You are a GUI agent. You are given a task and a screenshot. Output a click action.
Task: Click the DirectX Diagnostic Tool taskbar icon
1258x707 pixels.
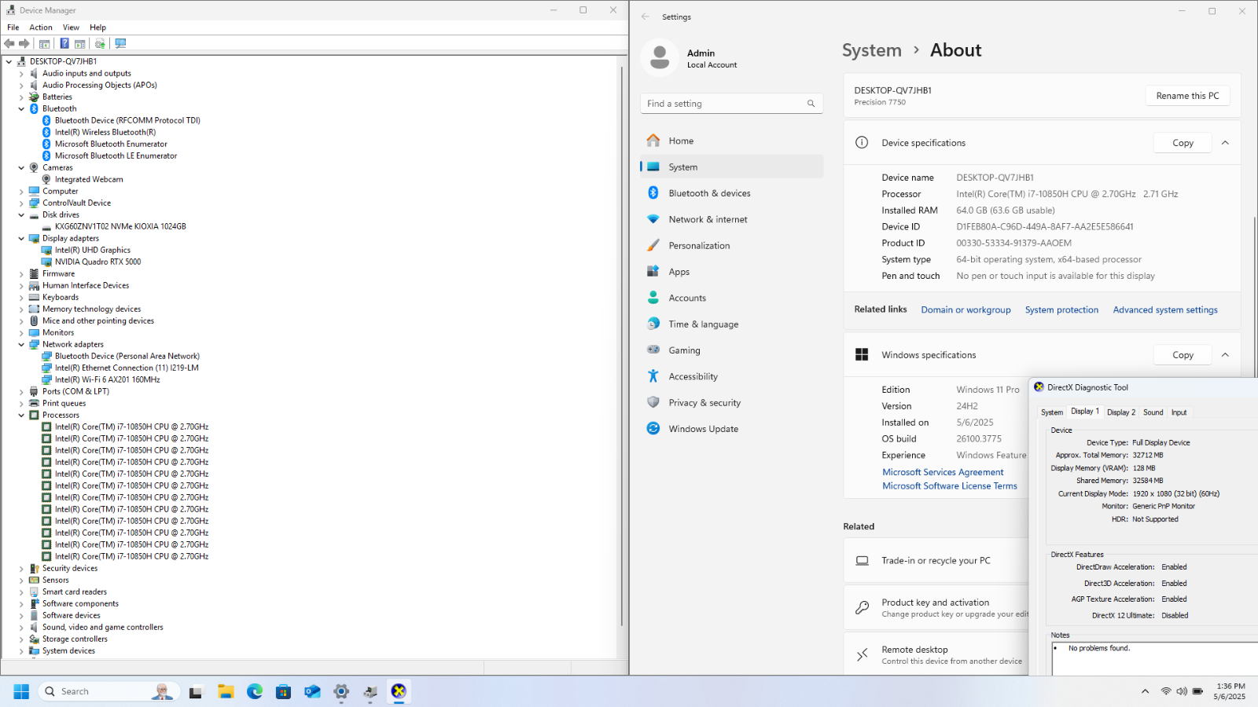[x=399, y=691]
